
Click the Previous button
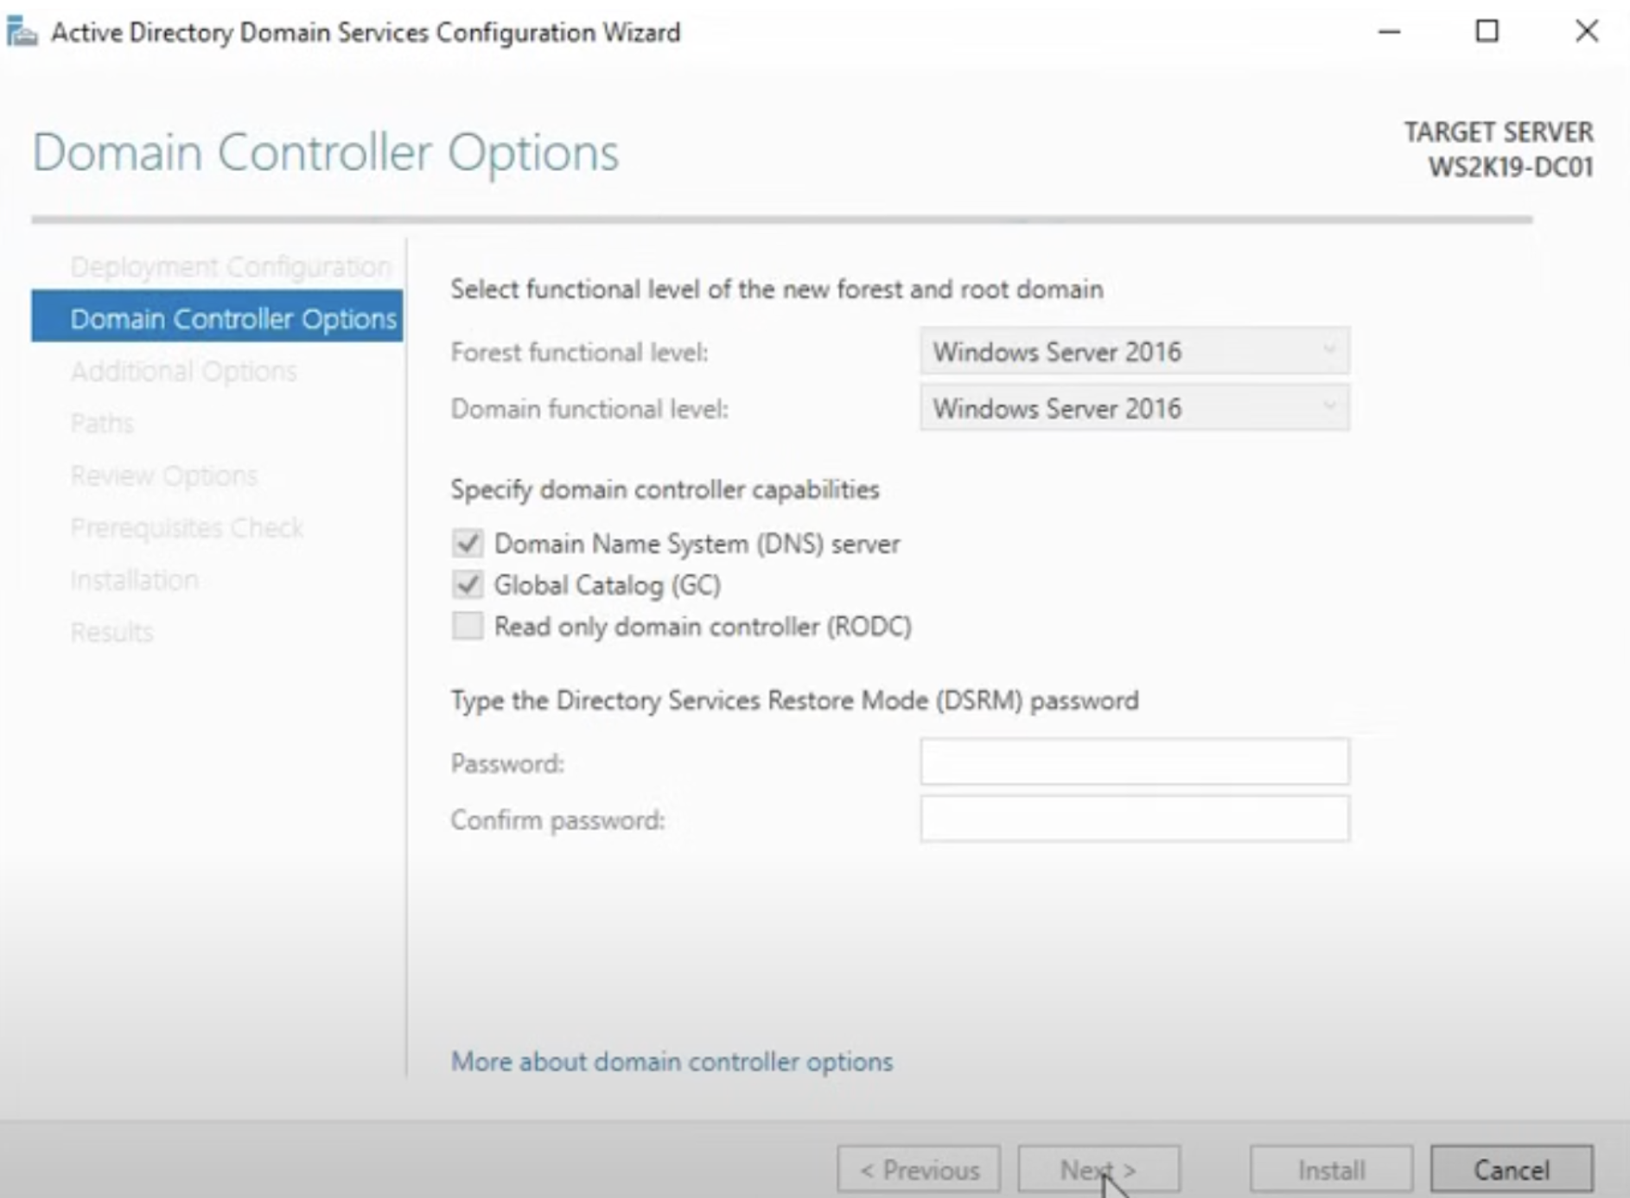pyautogui.click(x=918, y=1169)
